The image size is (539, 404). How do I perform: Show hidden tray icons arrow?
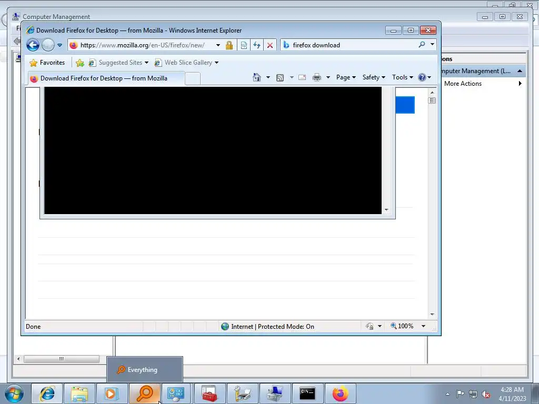447,394
